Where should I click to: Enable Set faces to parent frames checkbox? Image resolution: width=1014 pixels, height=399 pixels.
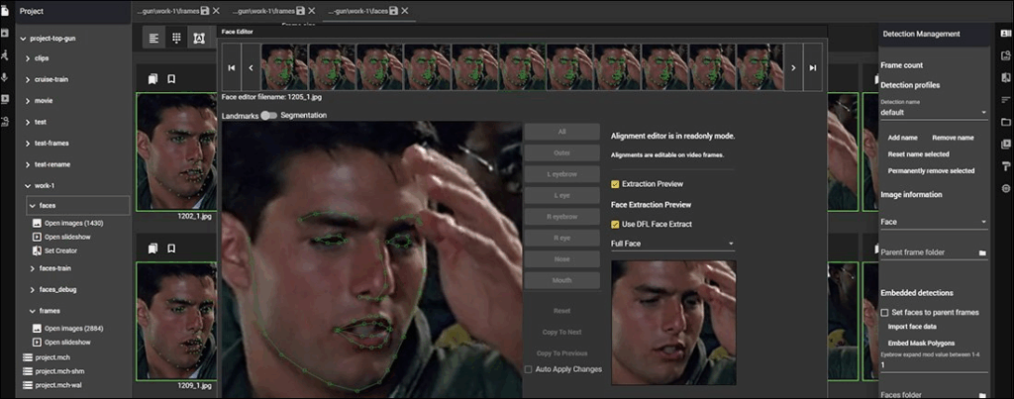[x=885, y=312]
